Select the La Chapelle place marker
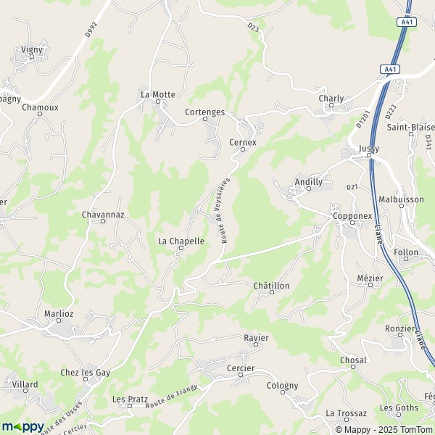The width and height of the screenshot is (435, 435). tap(181, 248)
